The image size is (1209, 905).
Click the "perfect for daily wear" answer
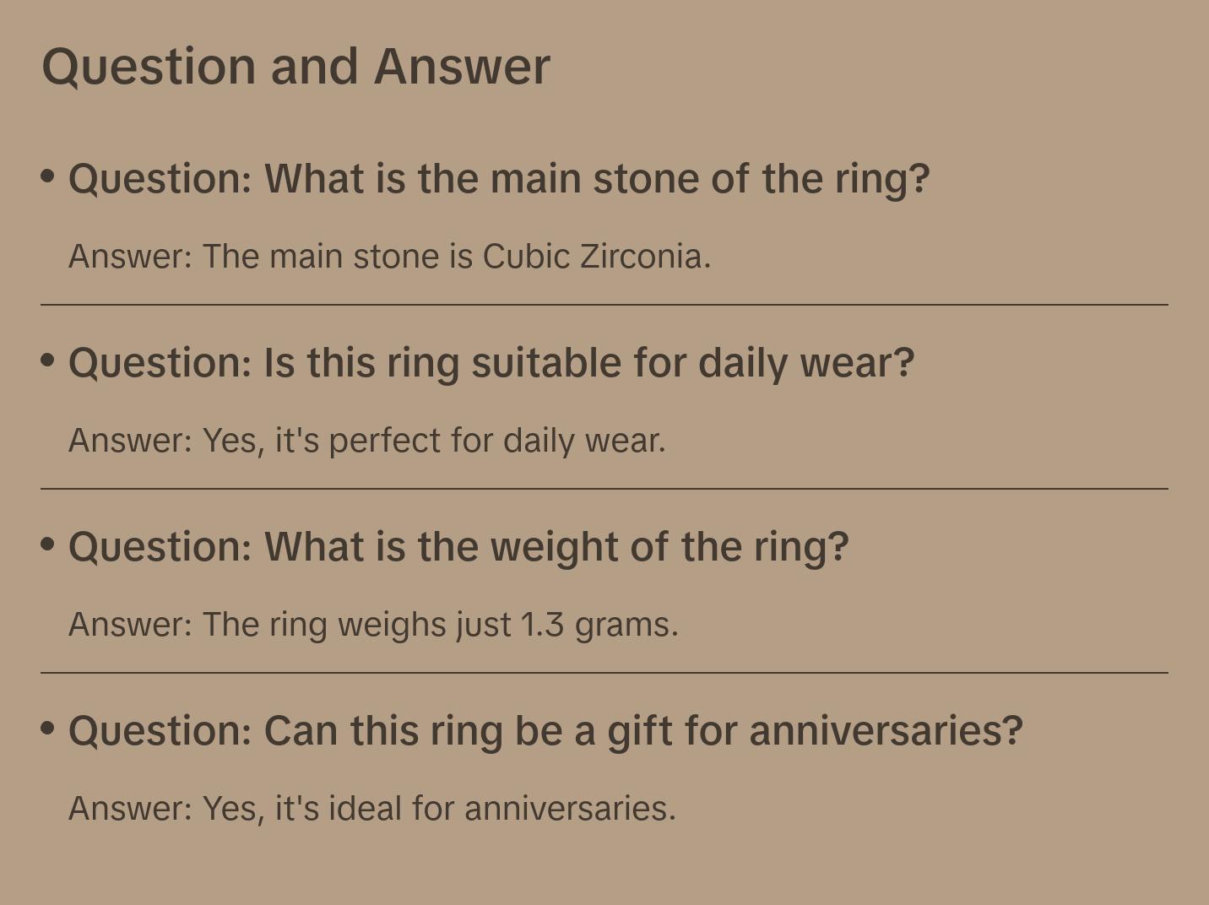366,441
